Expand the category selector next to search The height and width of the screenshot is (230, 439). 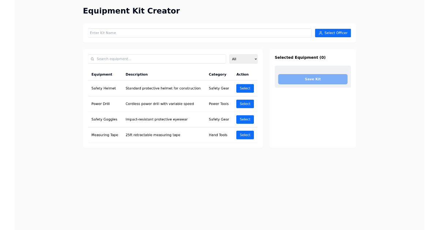click(x=243, y=59)
